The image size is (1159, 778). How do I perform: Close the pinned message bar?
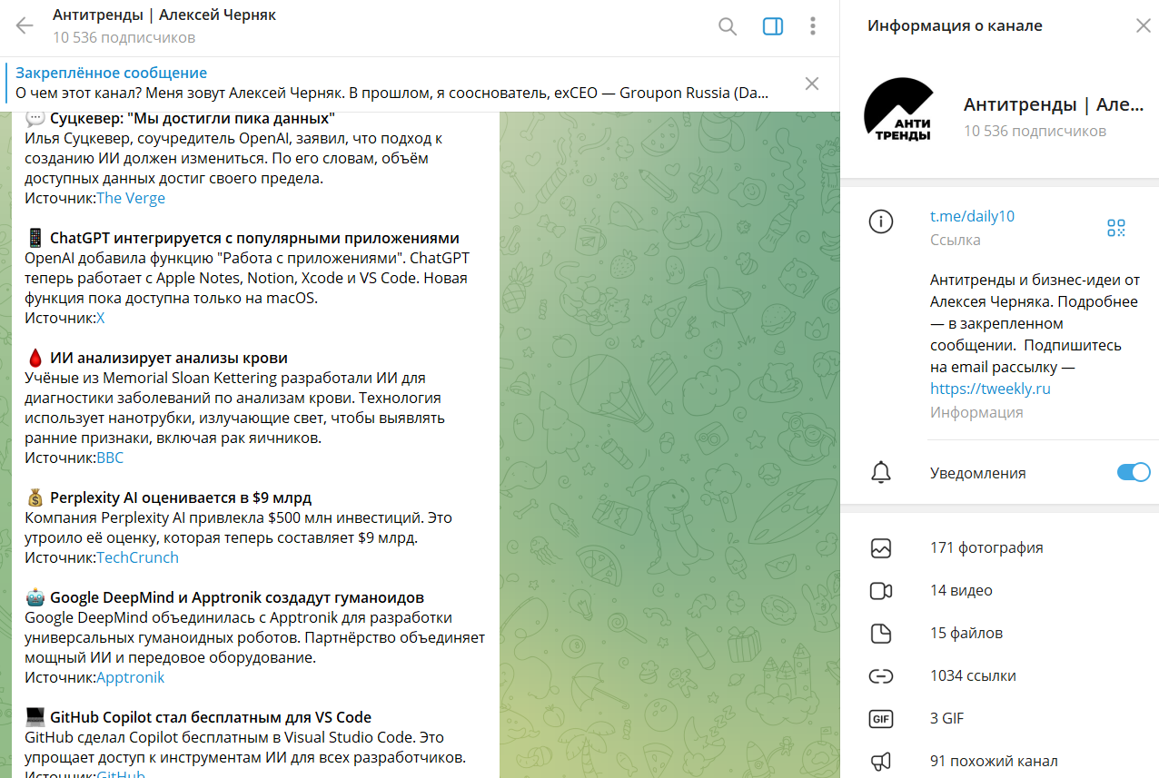click(812, 84)
